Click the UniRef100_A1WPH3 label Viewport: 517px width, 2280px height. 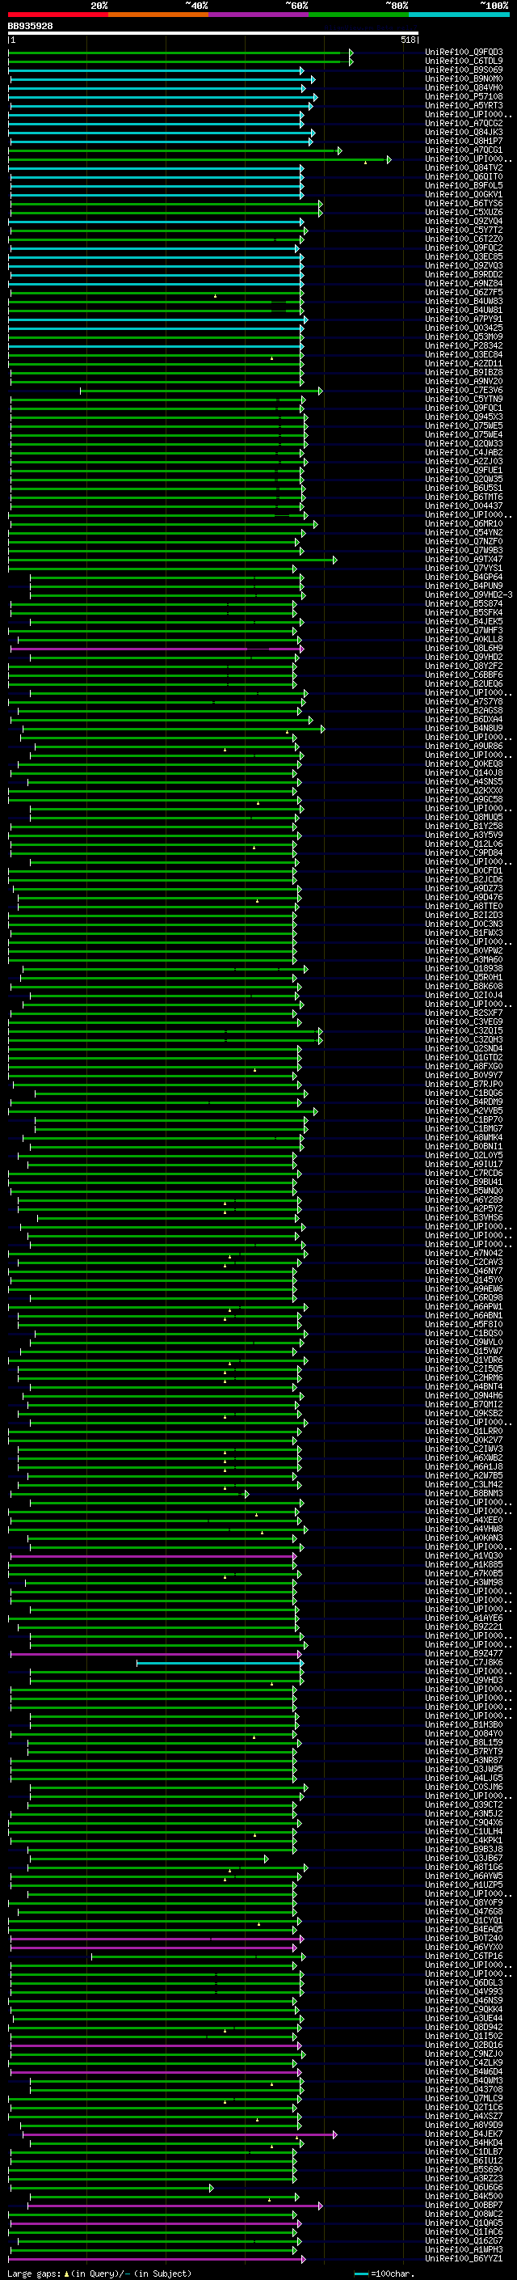tap(464, 2250)
